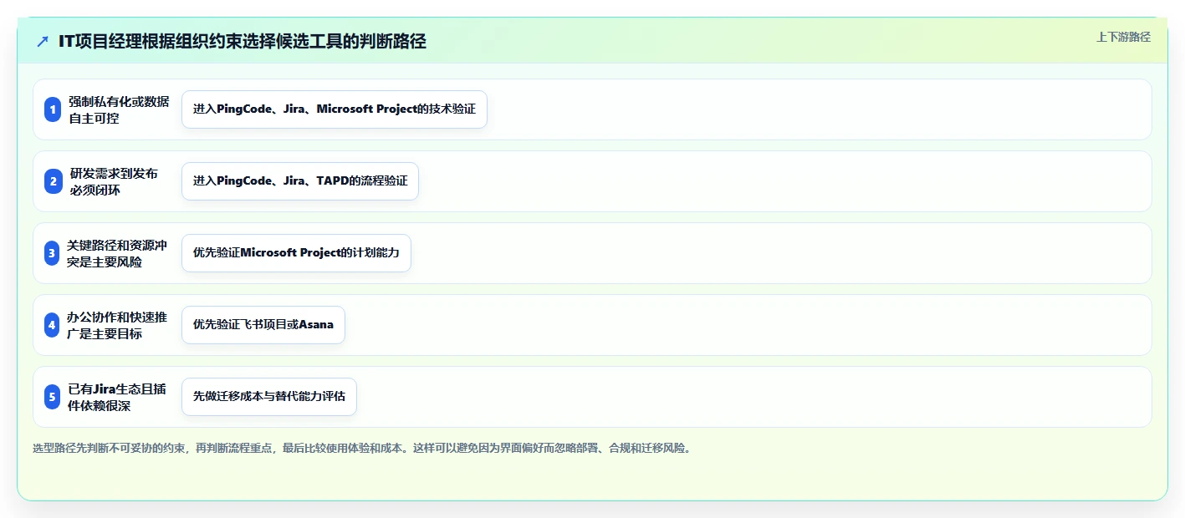
Task: Click the 上下游路径 label at top right
Action: tap(1123, 37)
